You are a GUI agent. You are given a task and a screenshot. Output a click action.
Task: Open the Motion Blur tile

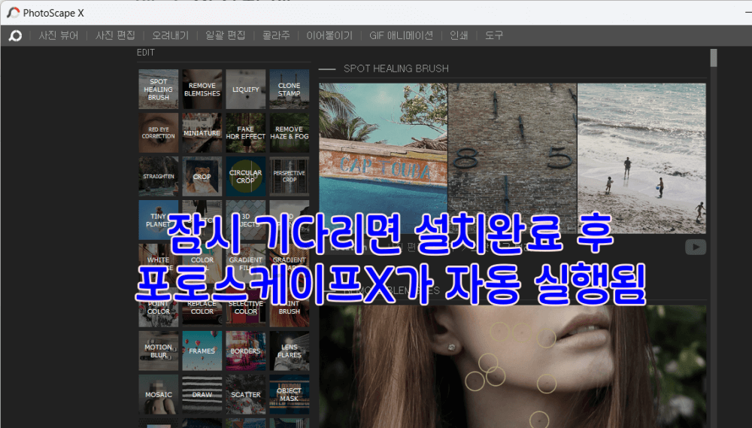(x=158, y=351)
